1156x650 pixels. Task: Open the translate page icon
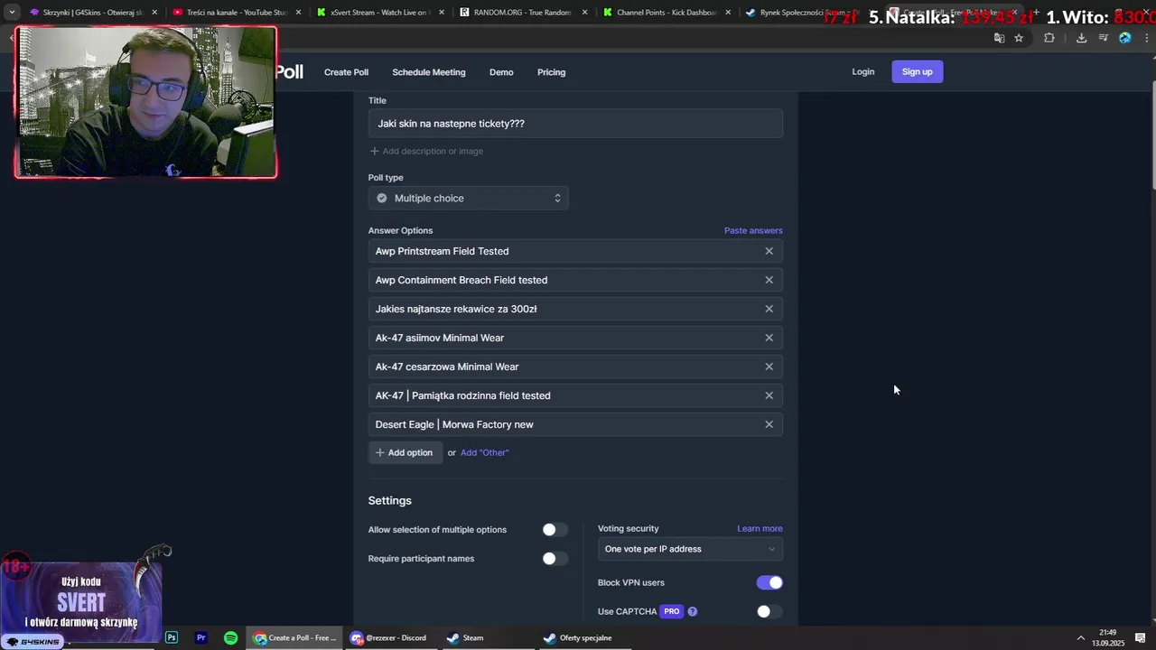(999, 38)
